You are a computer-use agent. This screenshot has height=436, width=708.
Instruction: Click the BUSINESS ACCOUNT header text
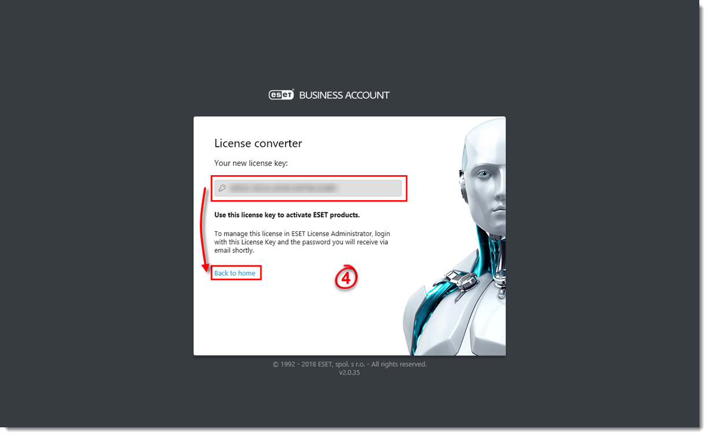pos(344,95)
